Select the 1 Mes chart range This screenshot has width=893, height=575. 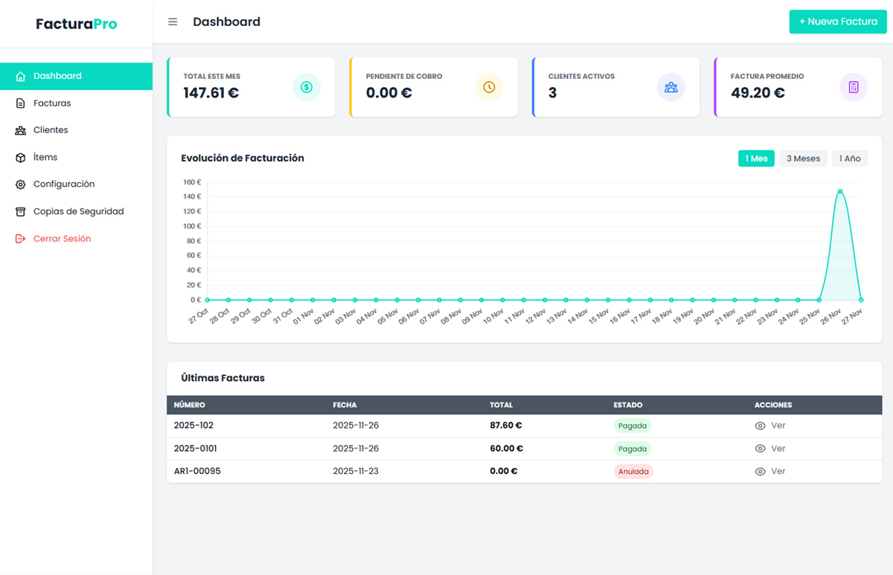[x=756, y=158]
